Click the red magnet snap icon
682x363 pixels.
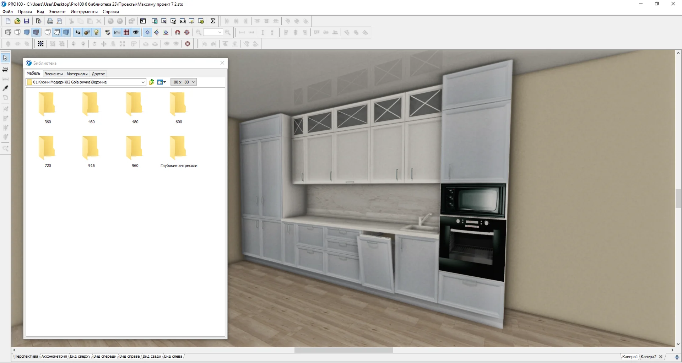(x=178, y=33)
